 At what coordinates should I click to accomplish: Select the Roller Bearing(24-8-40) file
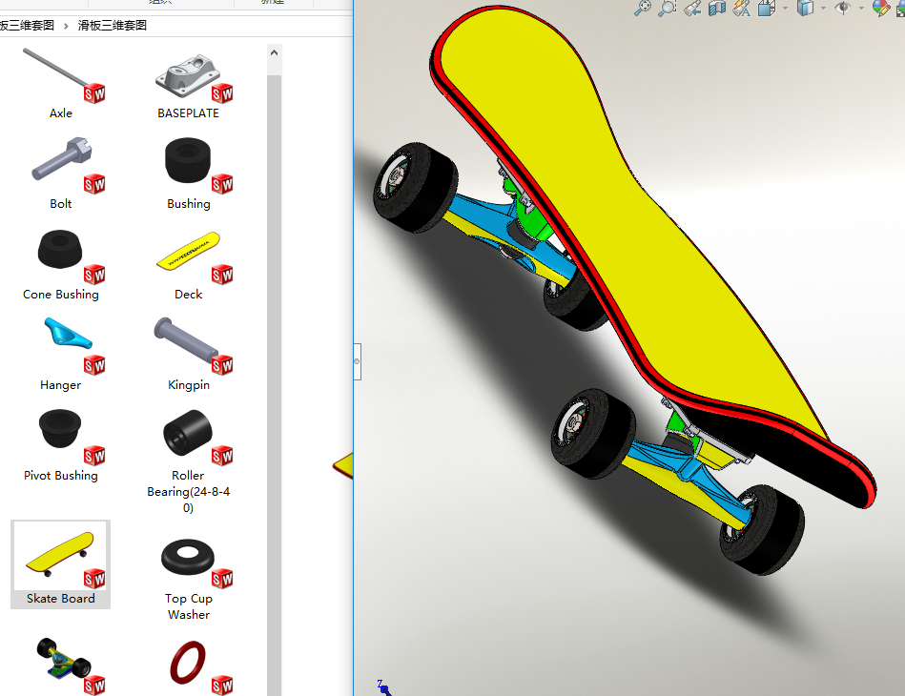tap(188, 461)
